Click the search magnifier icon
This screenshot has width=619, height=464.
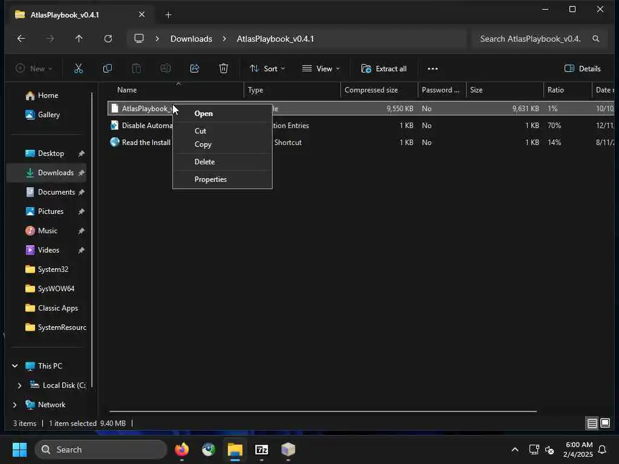click(595, 39)
